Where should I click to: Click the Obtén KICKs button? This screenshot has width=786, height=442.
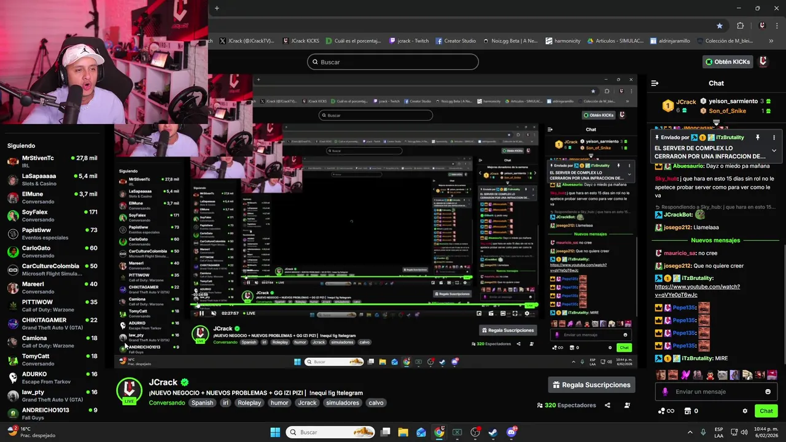tap(727, 62)
